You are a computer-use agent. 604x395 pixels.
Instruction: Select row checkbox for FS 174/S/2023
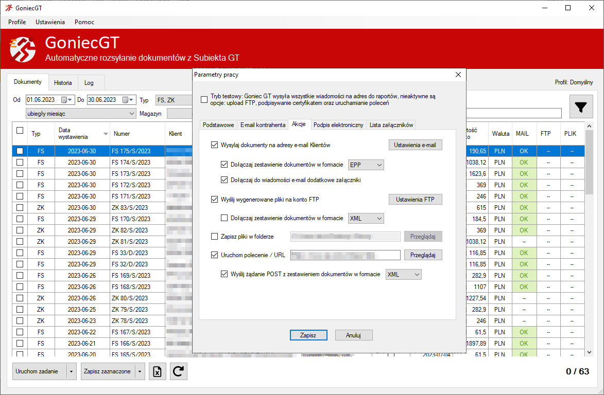(20, 163)
